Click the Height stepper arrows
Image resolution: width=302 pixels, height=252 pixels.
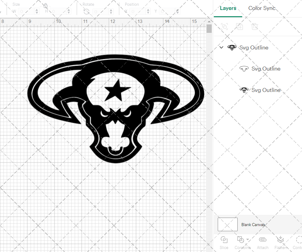[x=69, y=11]
